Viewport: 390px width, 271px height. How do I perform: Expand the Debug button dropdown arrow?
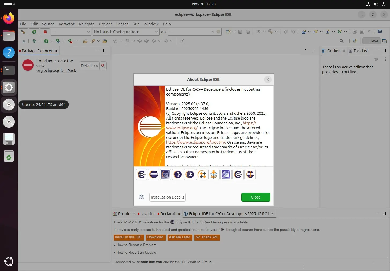click(x=40, y=41)
